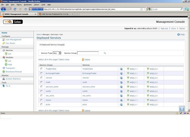
Task: Check the echo service group checkbox
Action: pos(42,104)
